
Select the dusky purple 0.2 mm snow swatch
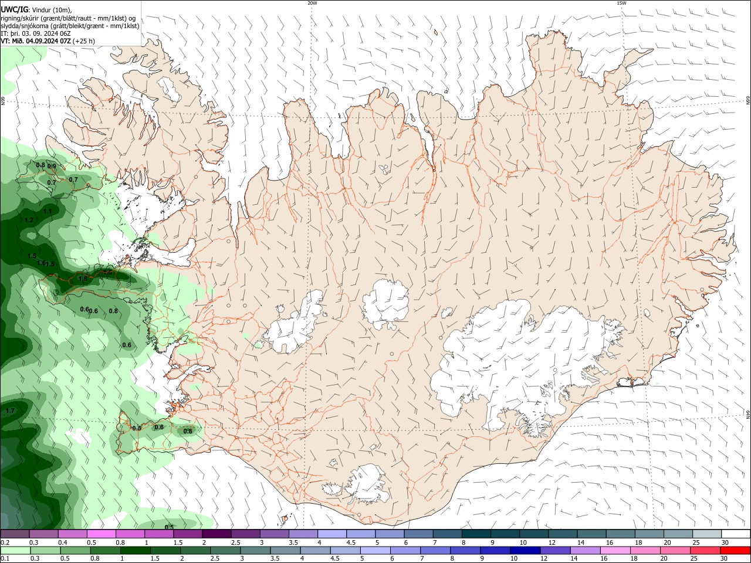click(x=15, y=534)
